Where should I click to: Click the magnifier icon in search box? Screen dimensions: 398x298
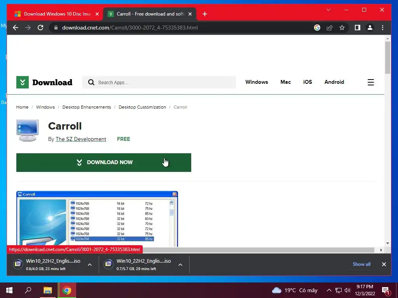[91, 82]
